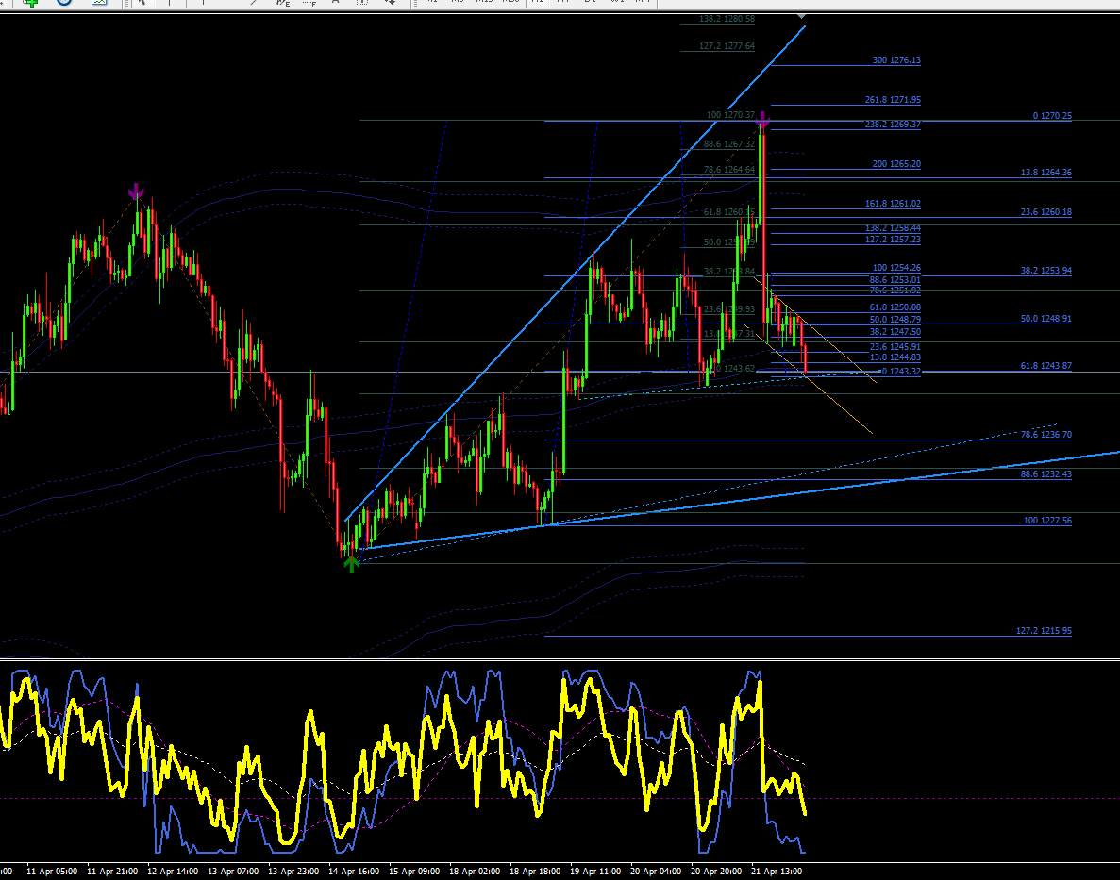Click Fibonacci label 13.8 1264.36
Image resolution: width=1120 pixels, height=880 pixels.
[x=1045, y=173]
